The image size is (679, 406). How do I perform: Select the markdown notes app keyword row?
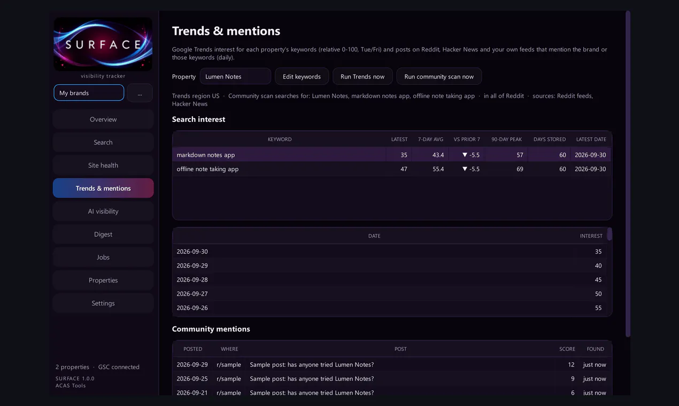click(x=392, y=155)
